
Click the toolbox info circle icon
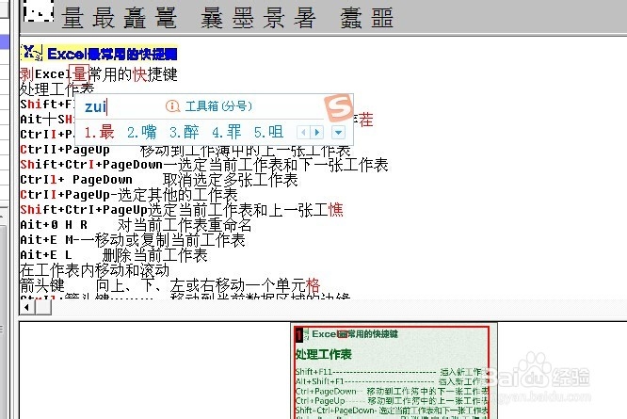pos(172,106)
